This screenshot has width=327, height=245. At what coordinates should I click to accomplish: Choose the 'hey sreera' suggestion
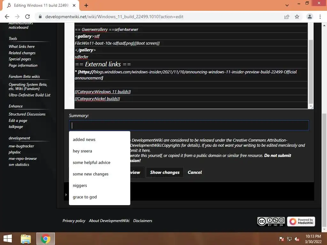pos(100,151)
